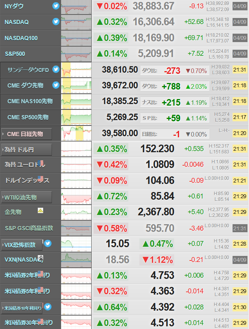This screenshot has height=329, width=249.
Task: Click the gold bars icon beside 金先物
Action: point(40,210)
